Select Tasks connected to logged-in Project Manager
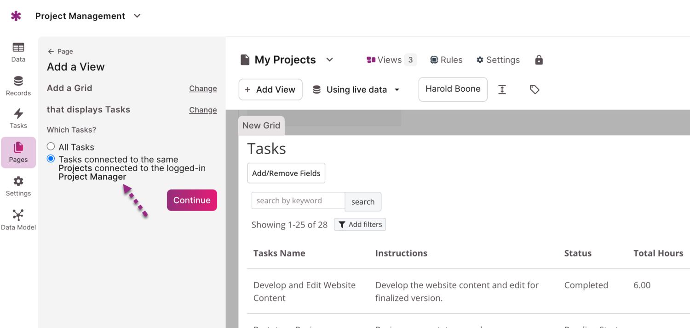Image resolution: width=690 pixels, height=328 pixels. (51, 159)
